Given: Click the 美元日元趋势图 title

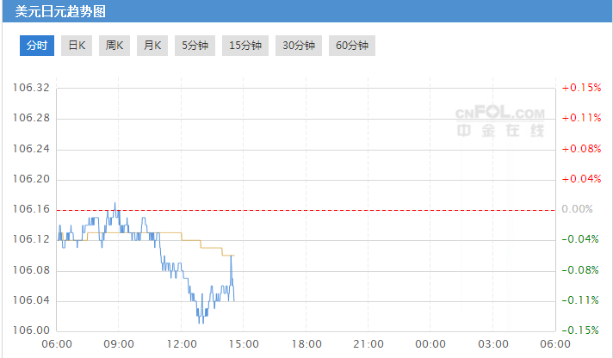Looking at the screenshot, I should [60, 11].
